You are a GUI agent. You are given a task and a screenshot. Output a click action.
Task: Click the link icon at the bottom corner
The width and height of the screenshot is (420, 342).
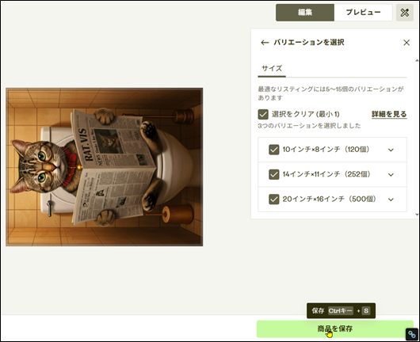[x=412, y=334]
